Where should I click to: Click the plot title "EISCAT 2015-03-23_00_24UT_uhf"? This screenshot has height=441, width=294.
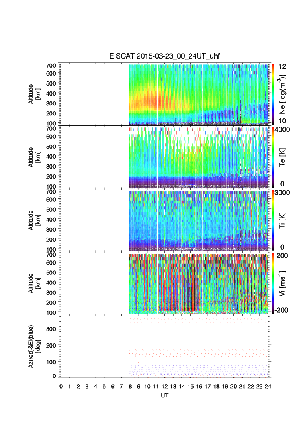164,56
